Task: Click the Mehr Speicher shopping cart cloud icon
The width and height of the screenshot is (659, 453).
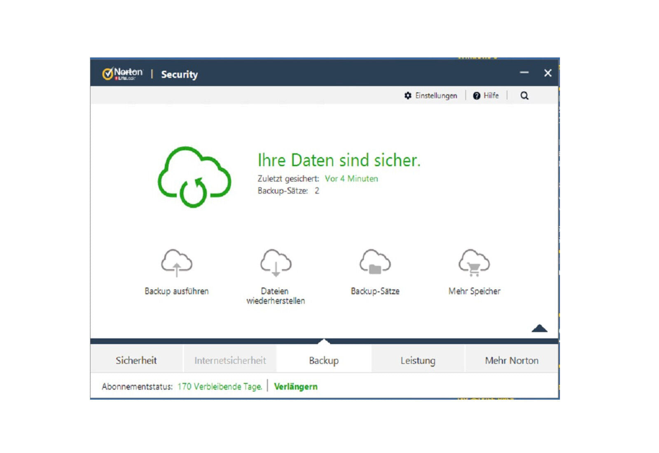Action: click(x=474, y=262)
